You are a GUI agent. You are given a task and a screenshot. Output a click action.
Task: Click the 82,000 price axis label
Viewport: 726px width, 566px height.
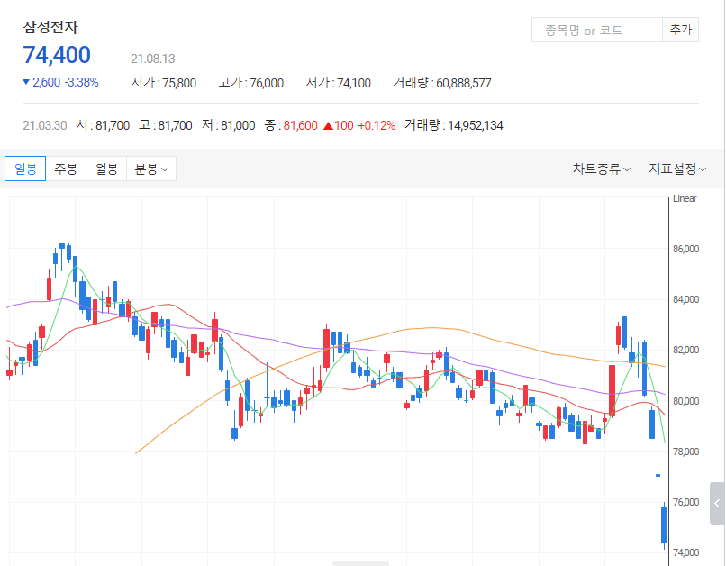pos(685,351)
